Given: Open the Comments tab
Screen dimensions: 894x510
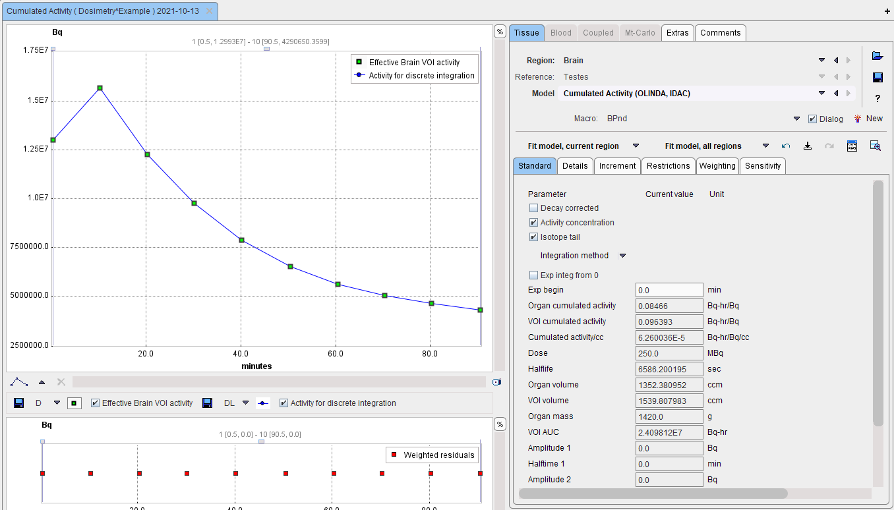Looking at the screenshot, I should pos(721,33).
